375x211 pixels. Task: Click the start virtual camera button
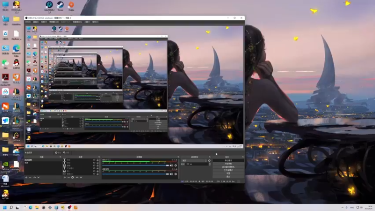click(x=228, y=167)
